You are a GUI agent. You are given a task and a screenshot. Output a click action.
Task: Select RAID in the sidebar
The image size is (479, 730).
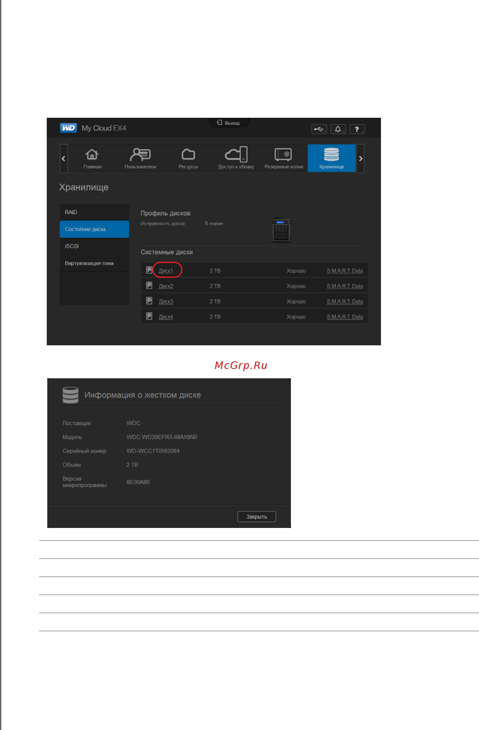coord(94,212)
